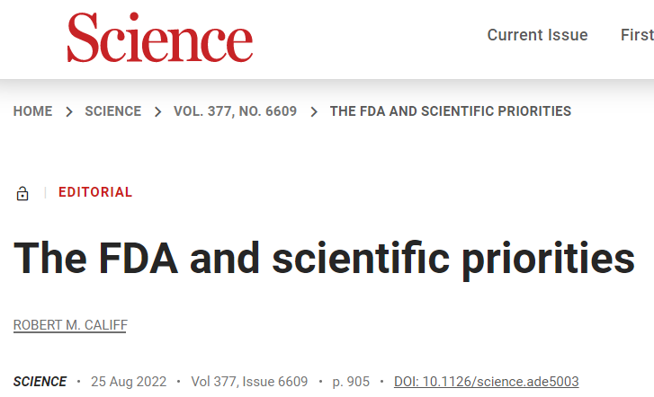Click the article headline about FDA priorities
This screenshot has width=654, height=397.
pyautogui.click(x=324, y=259)
